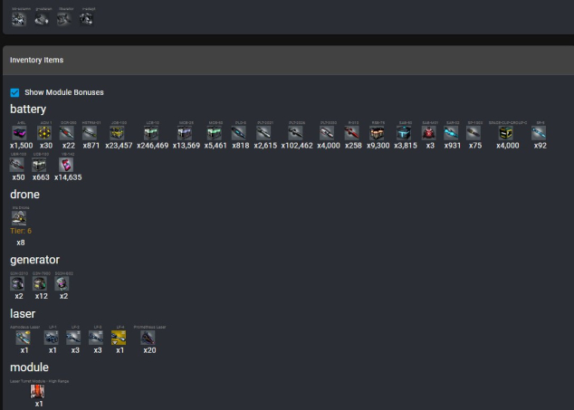Click the VB-142 battery item
This screenshot has height=410, width=574.
pos(67,166)
